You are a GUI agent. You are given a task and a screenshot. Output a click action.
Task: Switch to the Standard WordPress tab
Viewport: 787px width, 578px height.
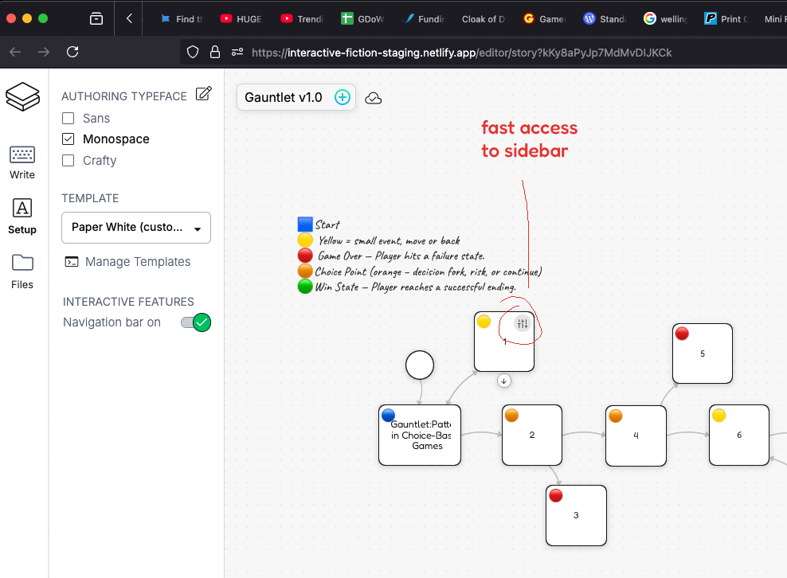(605, 18)
